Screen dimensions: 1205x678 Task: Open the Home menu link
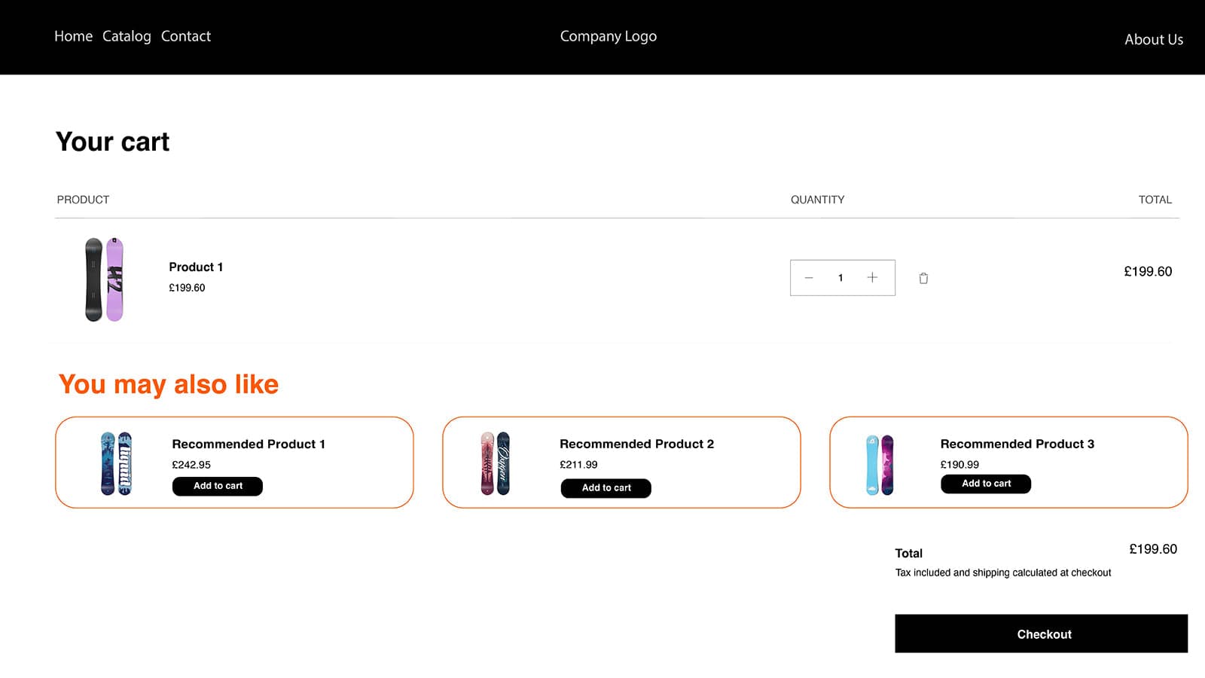coord(73,36)
